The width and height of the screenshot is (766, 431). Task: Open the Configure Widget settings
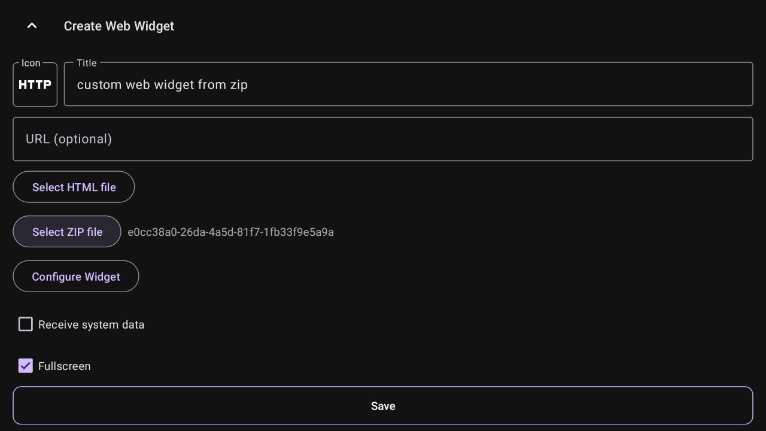pos(76,277)
